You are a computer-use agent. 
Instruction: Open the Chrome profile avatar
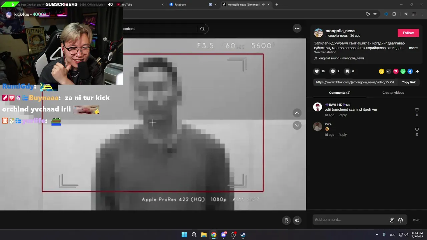[414, 14]
